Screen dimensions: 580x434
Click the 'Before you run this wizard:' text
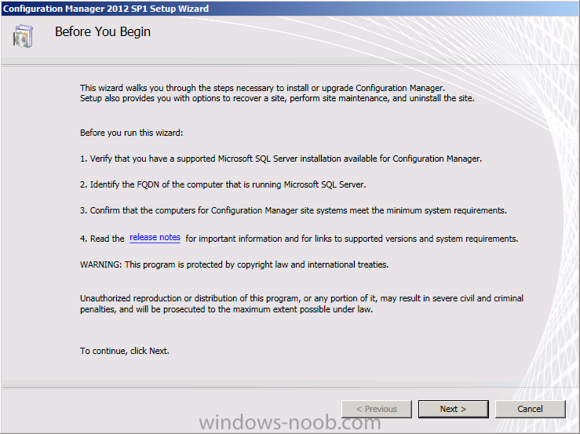(x=132, y=133)
